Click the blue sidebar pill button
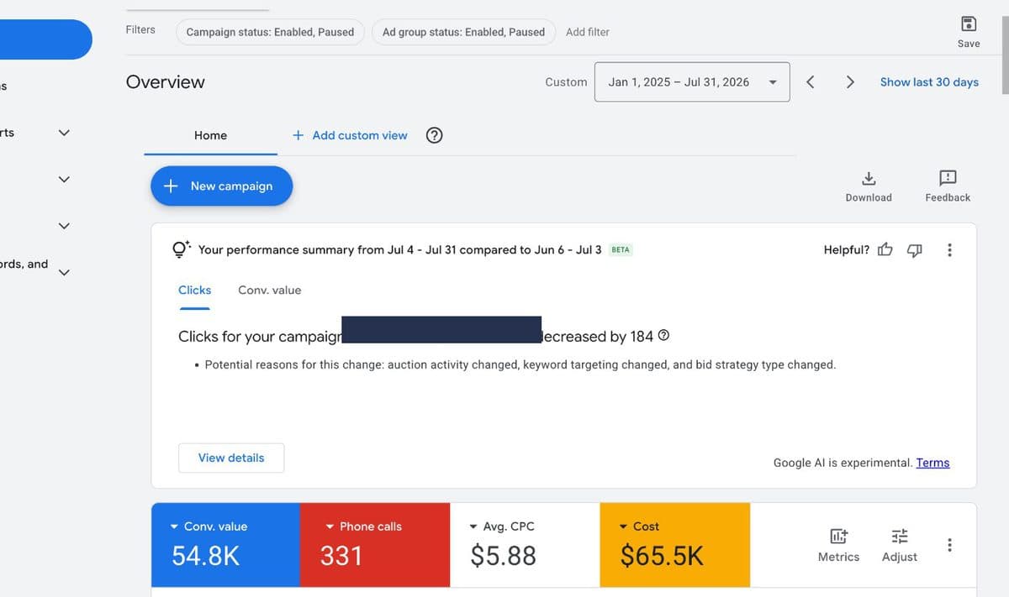 (46, 39)
